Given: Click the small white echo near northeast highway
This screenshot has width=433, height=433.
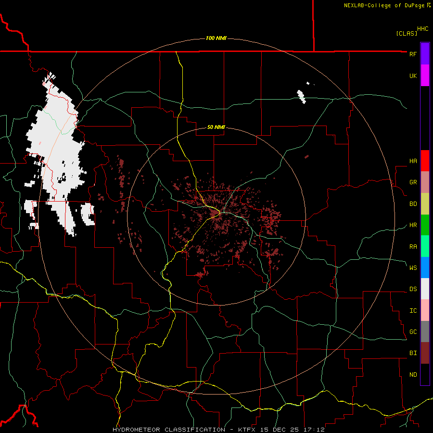Looking at the screenshot, I should [301, 97].
